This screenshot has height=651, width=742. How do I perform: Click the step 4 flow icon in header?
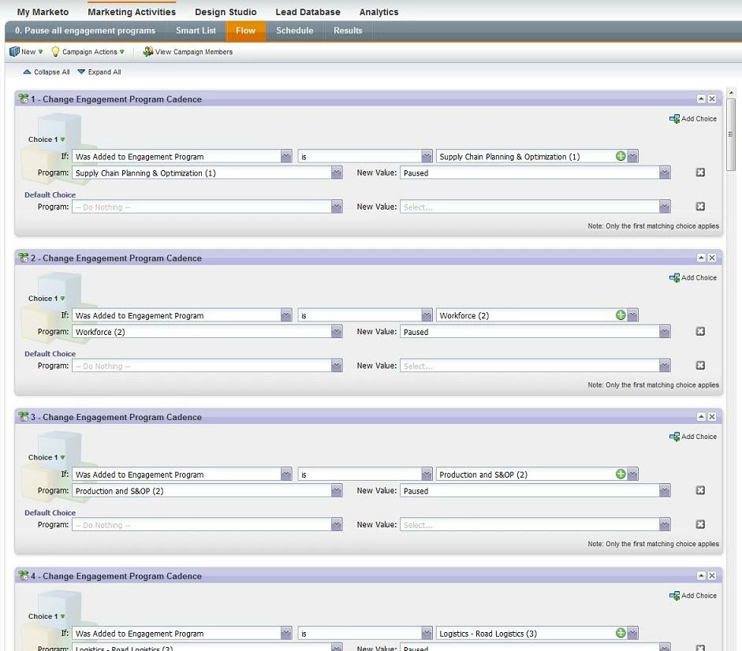pos(23,576)
